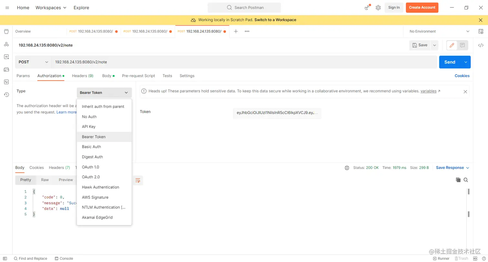Switch to request Headers (9) tab

(x=83, y=76)
